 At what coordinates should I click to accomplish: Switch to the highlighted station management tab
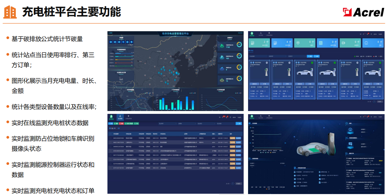pyautogui.click(x=120, y=117)
